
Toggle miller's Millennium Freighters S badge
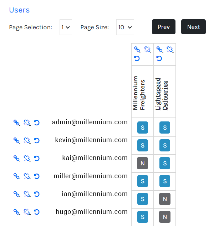[143, 181]
